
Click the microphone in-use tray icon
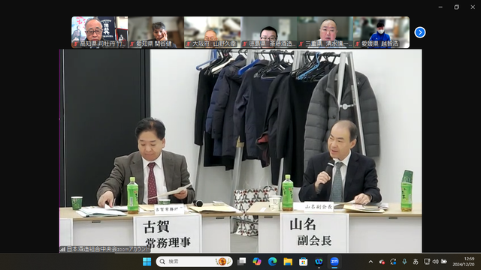[404, 262]
